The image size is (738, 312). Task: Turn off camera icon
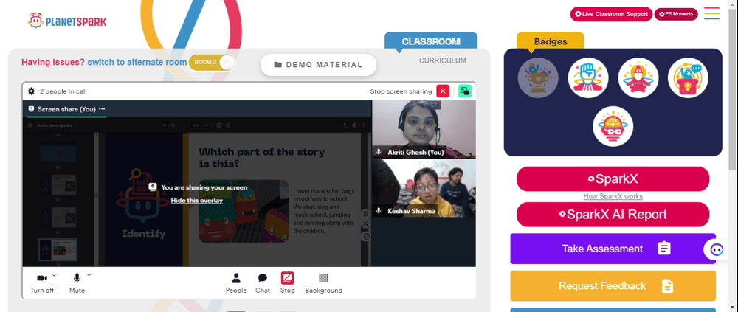pos(42,278)
